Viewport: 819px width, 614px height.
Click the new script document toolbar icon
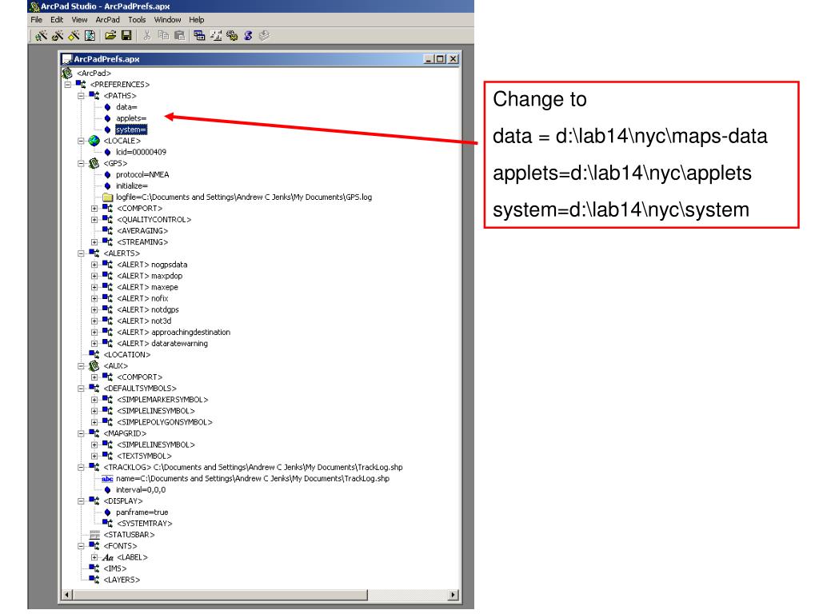90,35
